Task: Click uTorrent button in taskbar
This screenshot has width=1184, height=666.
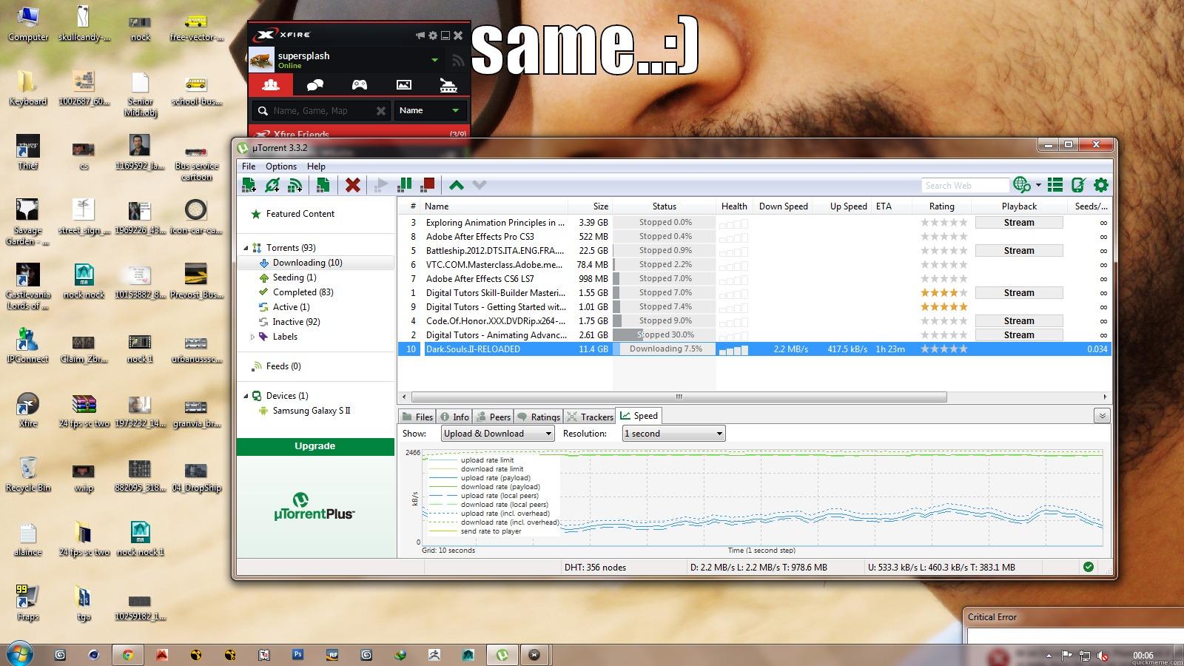Action: point(502,654)
